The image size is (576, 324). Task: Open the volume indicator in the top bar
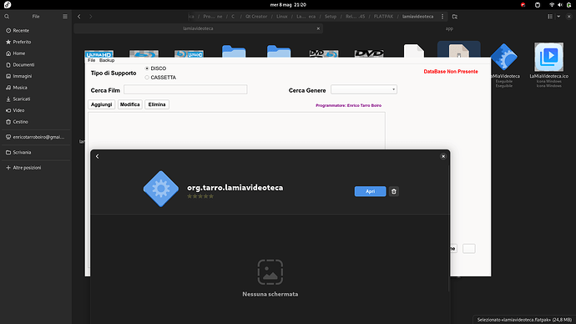click(560, 5)
